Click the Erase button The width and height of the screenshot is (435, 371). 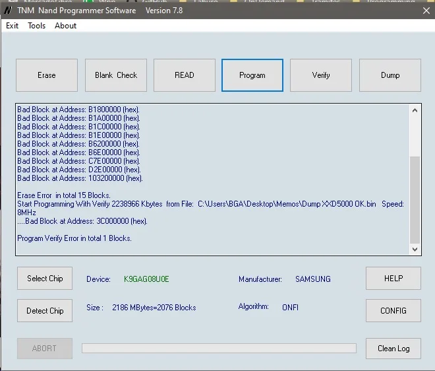tap(47, 75)
